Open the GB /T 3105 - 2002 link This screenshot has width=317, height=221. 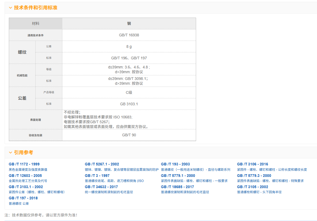(252, 187)
